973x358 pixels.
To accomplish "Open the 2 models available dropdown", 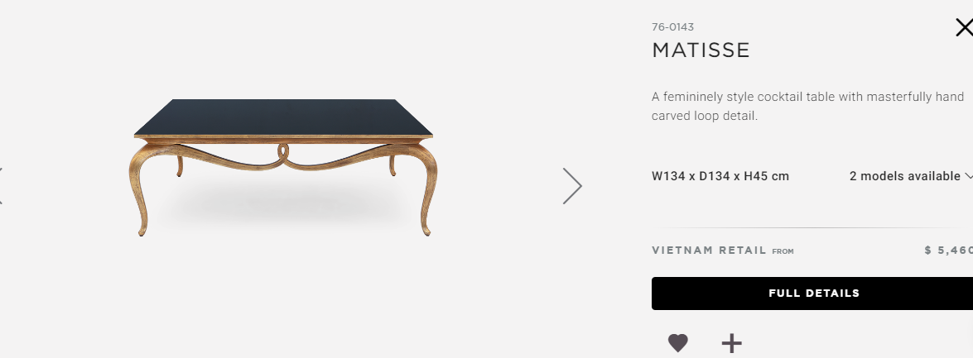I will coord(910,176).
